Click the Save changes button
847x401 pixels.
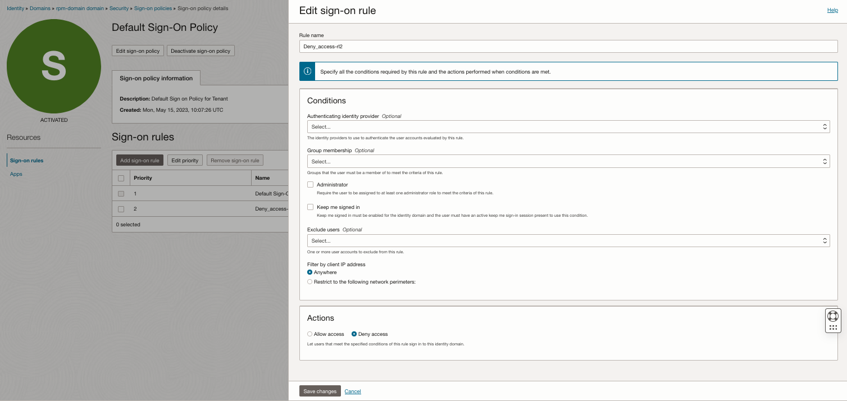click(x=320, y=391)
